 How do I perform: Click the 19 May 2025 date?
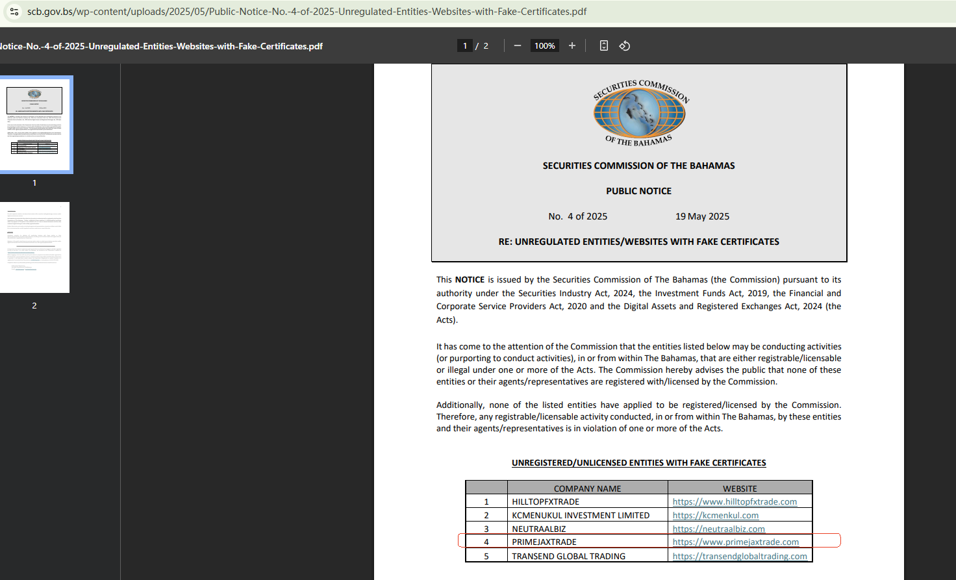coord(703,216)
